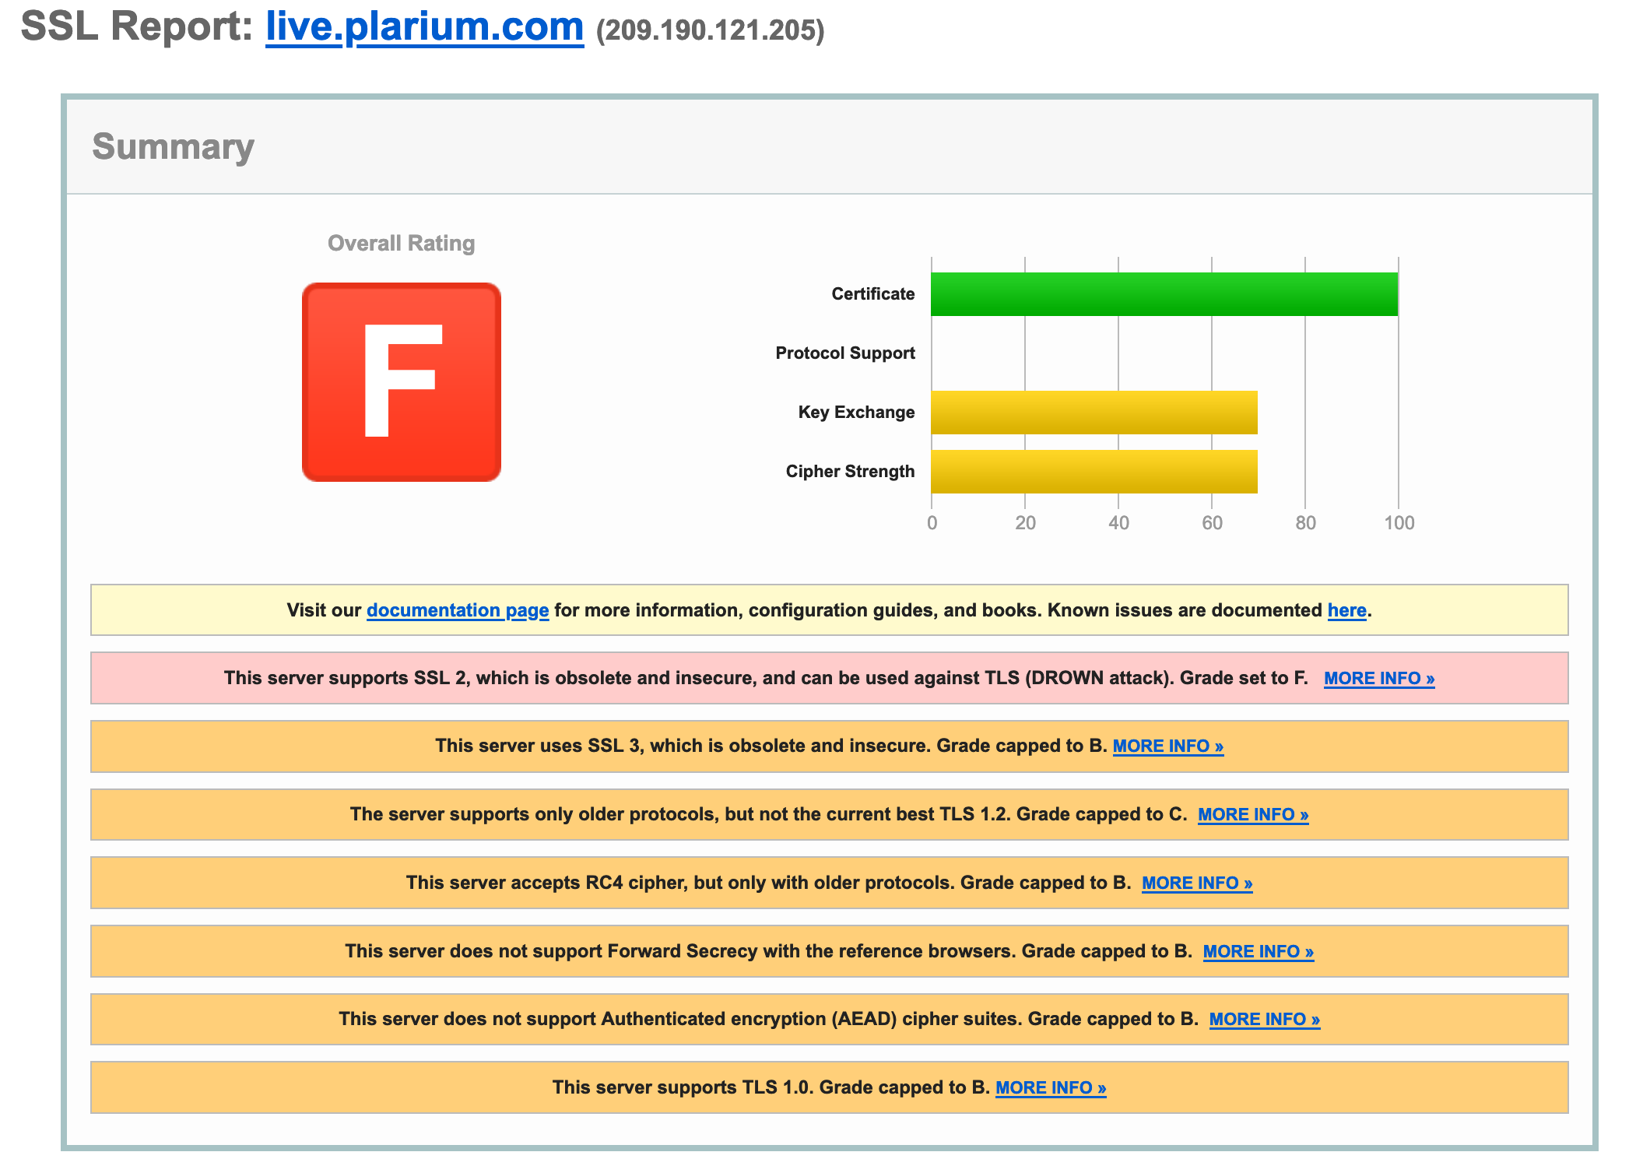Image resolution: width=1650 pixels, height=1166 pixels.
Task: Click 'This server accepts RC4 cipher' text
Action: coord(547,883)
